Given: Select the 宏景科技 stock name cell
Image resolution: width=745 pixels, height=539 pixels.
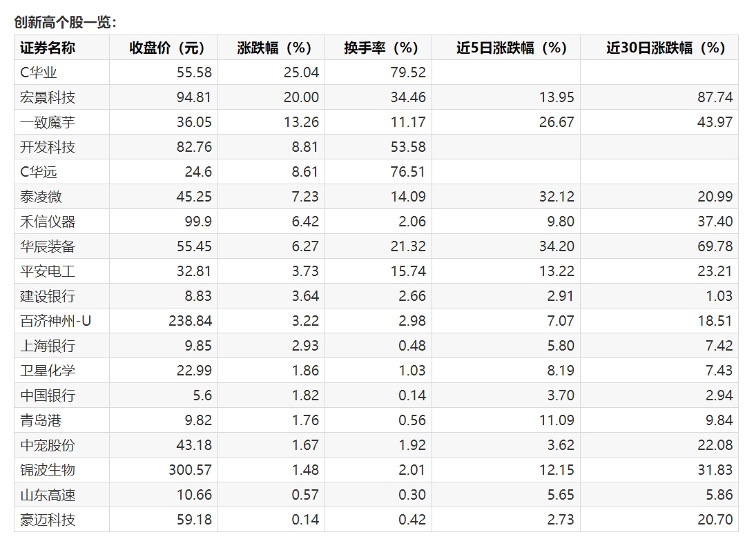Looking at the screenshot, I should coord(48,97).
